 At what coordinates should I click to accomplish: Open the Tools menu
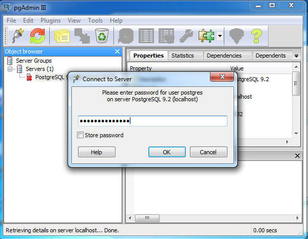pos(95,21)
